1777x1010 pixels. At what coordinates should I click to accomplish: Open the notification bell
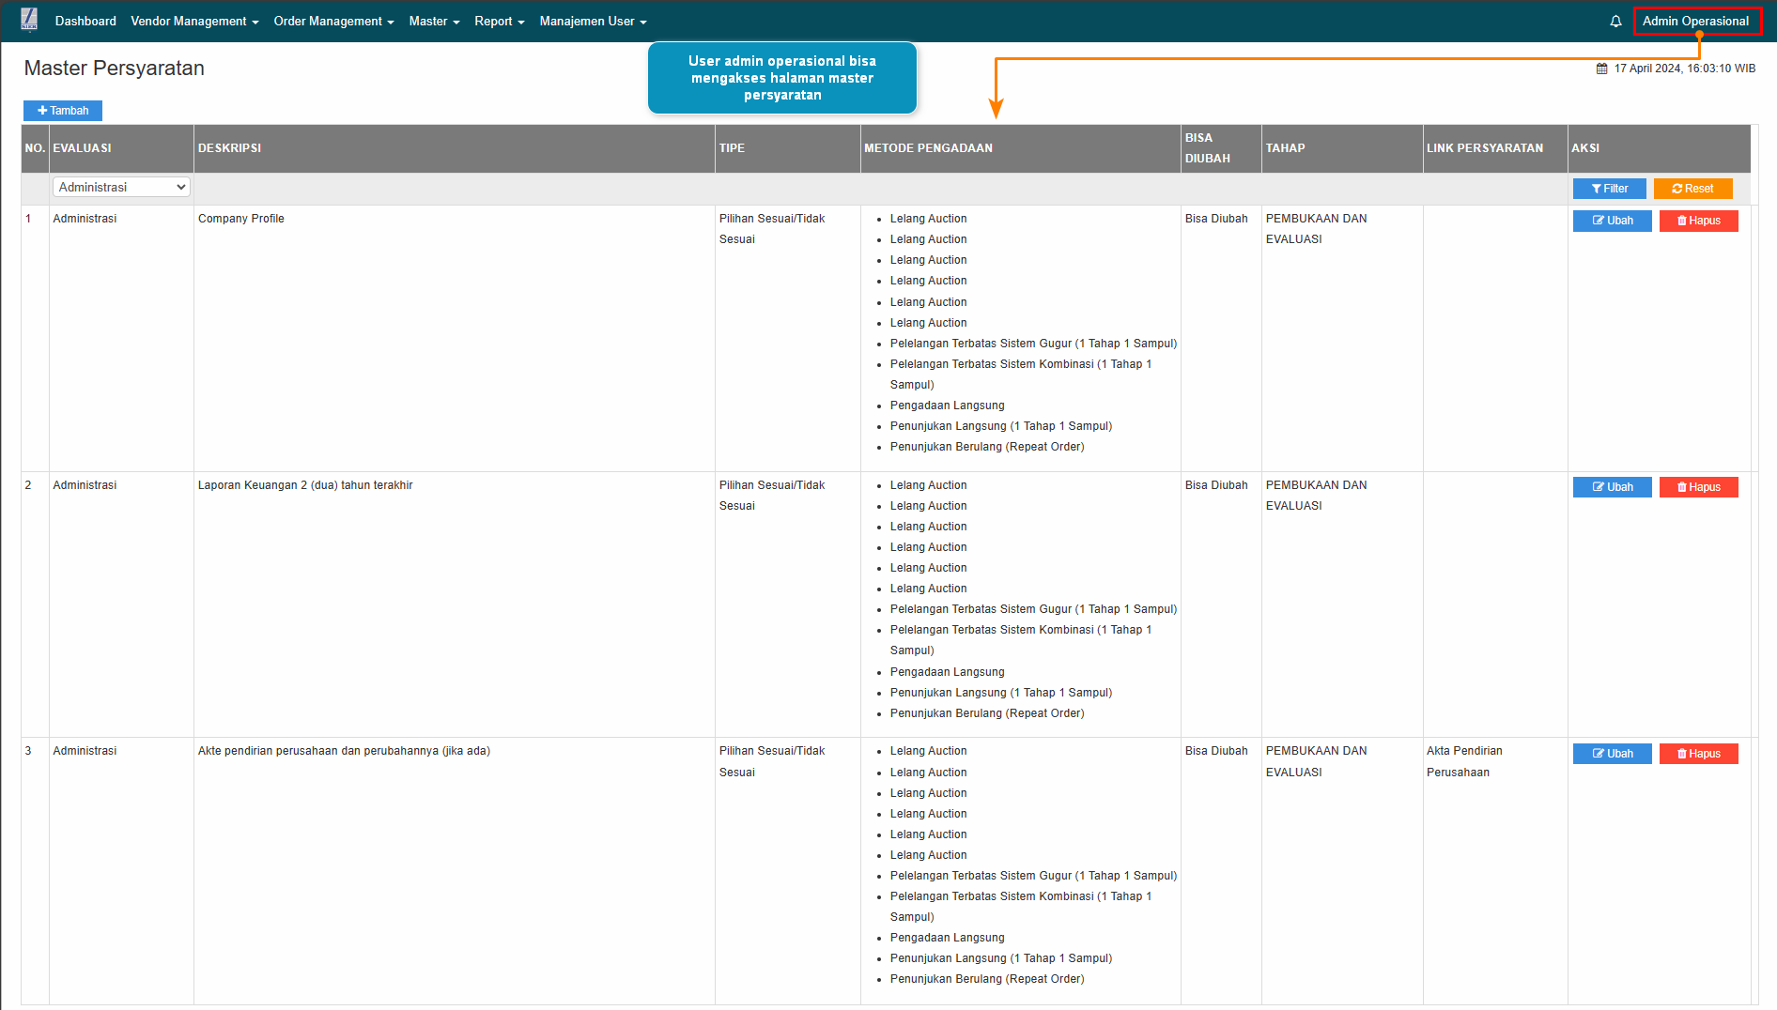click(x=1615, y=22)
